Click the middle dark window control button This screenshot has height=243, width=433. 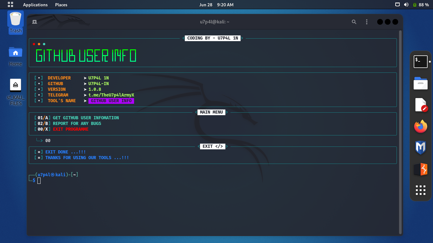click(387, 22)
